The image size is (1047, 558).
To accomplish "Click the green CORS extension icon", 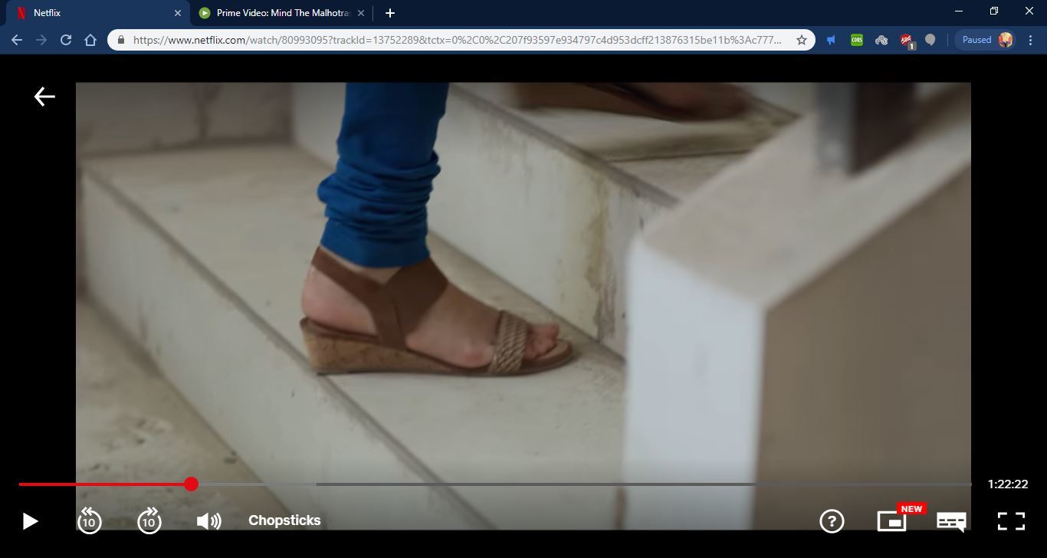I will 857,40.
